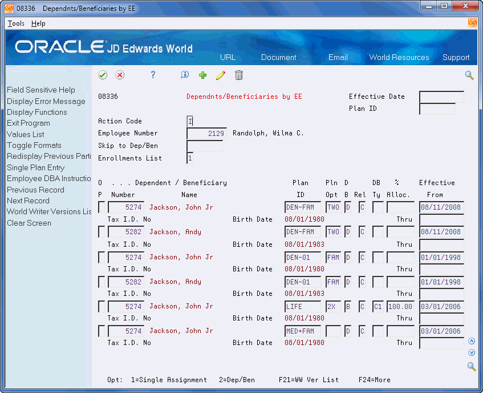The width and height of the screenshot is (483, 393).
Task: Open the Document banner link
Action: coord(278,57)
